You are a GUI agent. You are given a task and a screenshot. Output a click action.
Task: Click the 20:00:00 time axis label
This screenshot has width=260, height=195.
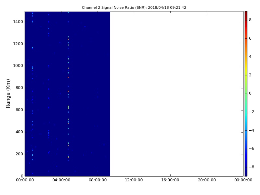[207, 180]
